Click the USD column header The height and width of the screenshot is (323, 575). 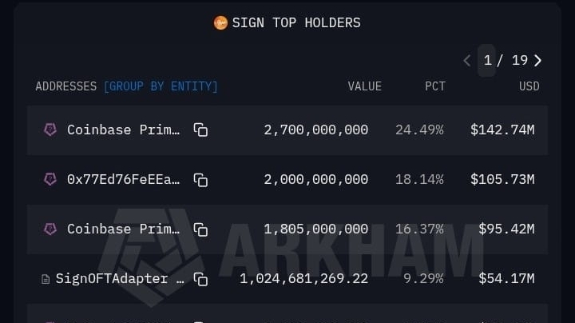click(x=529, y=86)
